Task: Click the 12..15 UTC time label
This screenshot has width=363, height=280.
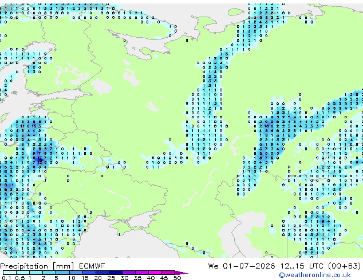Action: click(302, 266)
